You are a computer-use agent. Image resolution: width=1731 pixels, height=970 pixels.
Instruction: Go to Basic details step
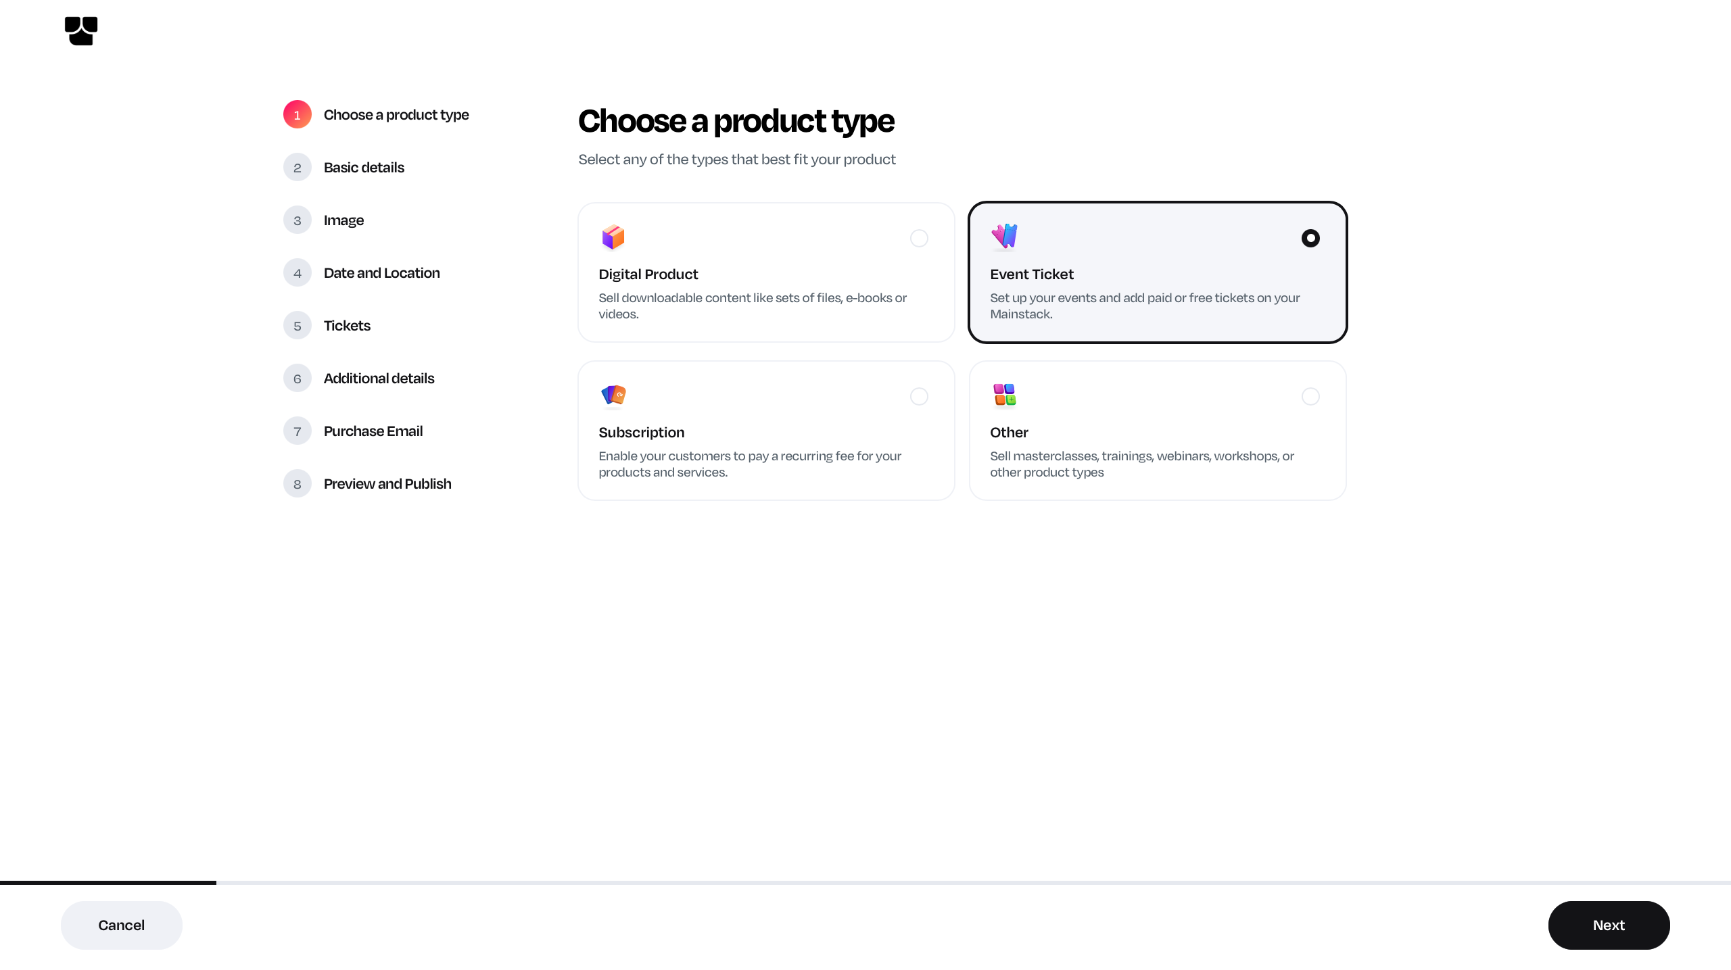click(364, 168)
